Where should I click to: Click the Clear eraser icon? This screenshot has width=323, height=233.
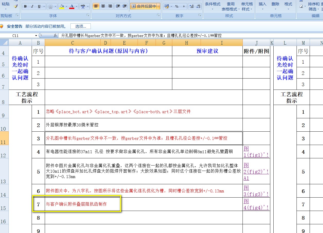[x=301, y=6]
